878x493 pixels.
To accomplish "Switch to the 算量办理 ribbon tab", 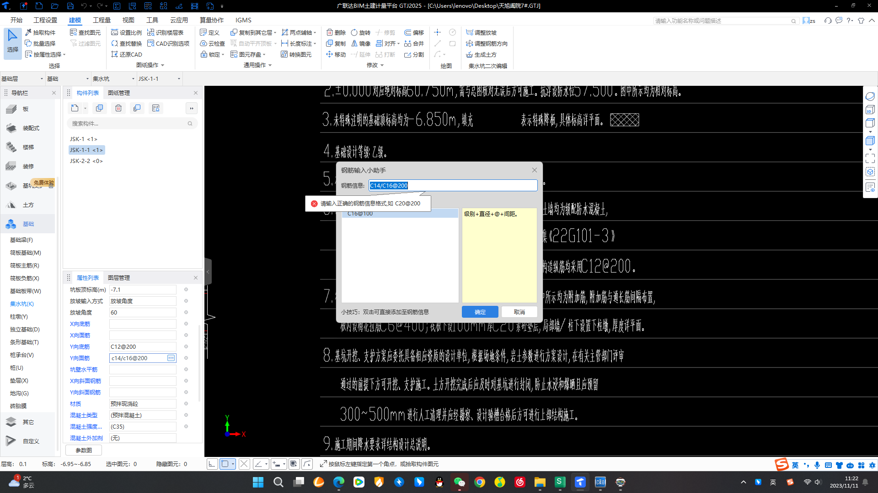I will [x=210, y=20].
